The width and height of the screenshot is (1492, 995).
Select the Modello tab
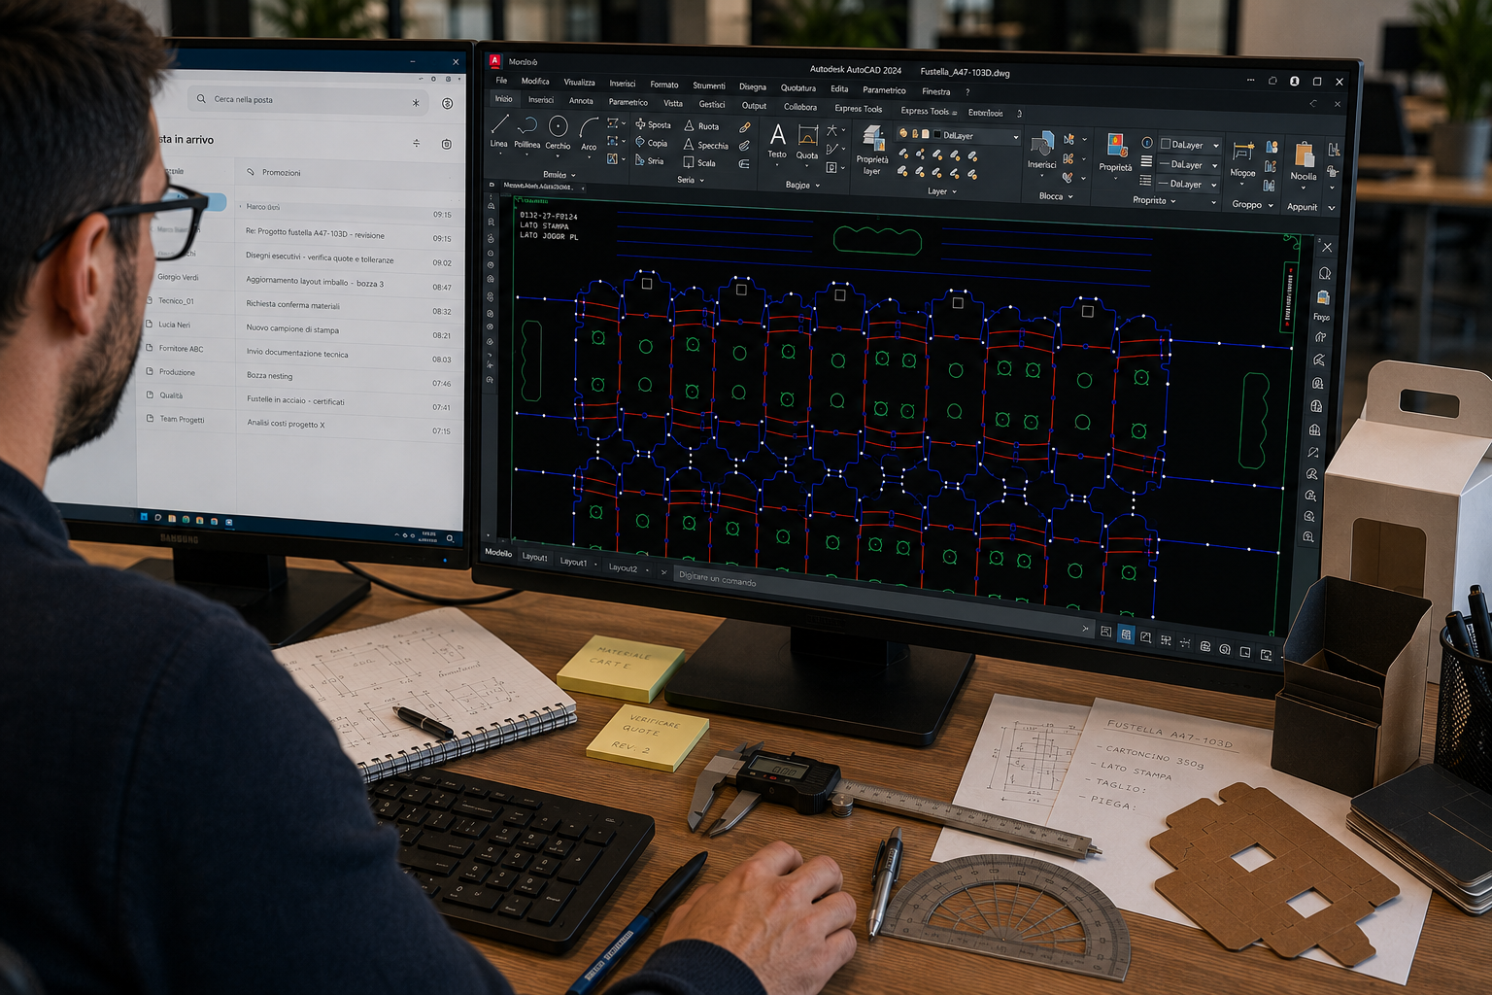(498, 553)
